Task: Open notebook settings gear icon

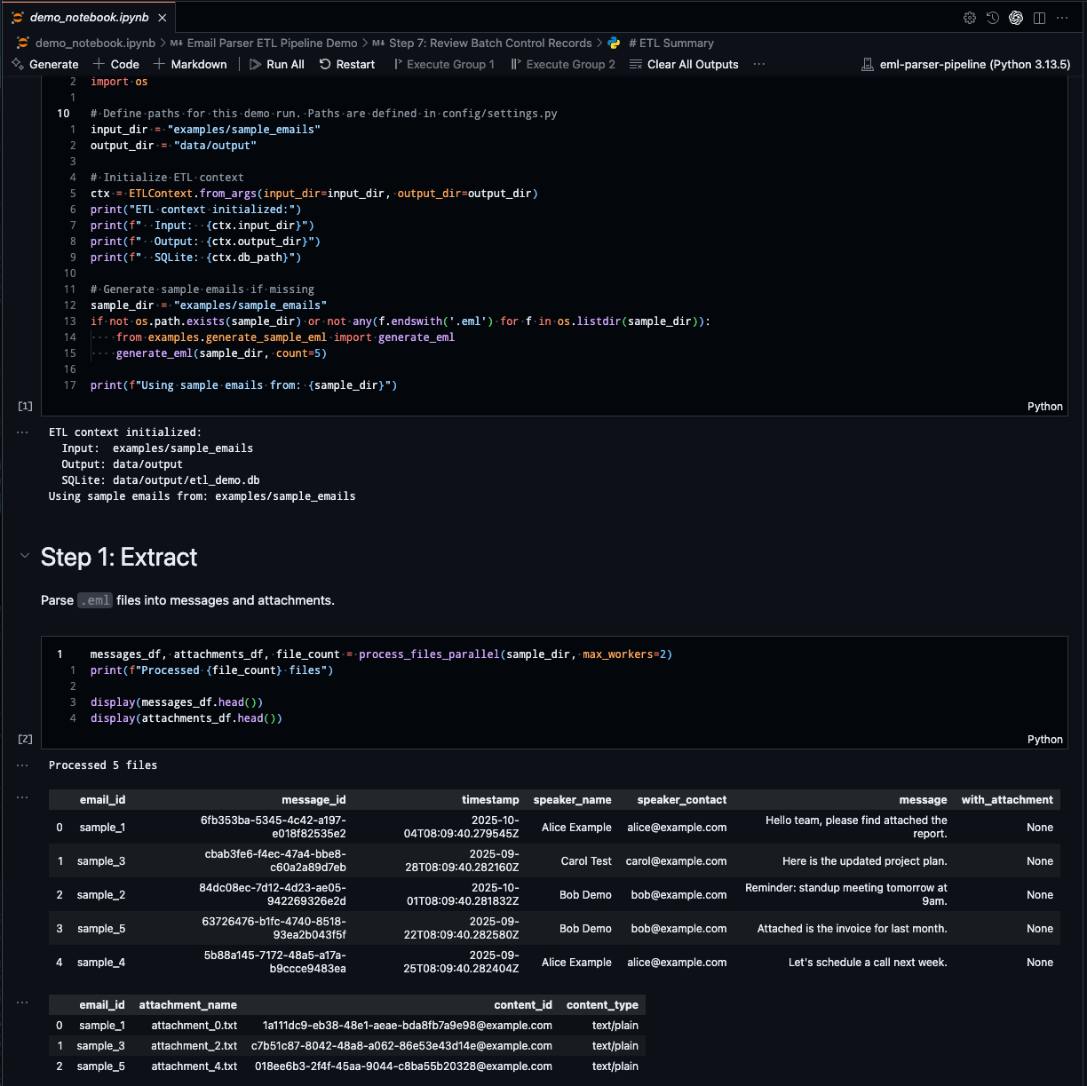Action: tap(970, 18)
